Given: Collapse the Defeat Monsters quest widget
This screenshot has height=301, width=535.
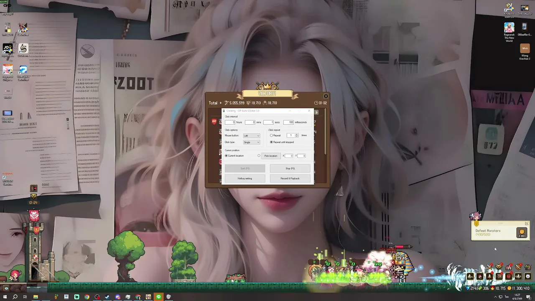Looking at the screenshot, I should (x=527, y=223).
